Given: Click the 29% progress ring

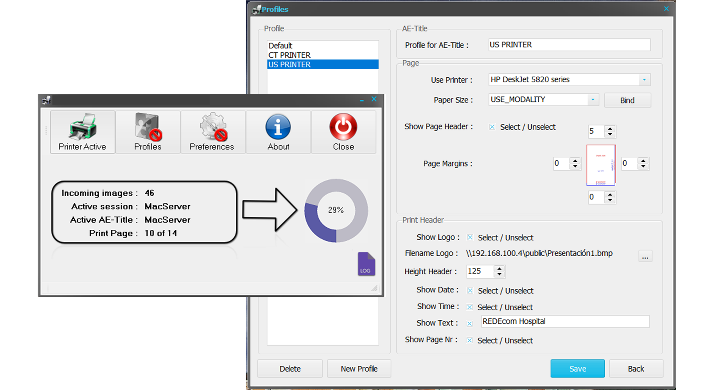Looking at the screenshot, I should pos(336,211).
